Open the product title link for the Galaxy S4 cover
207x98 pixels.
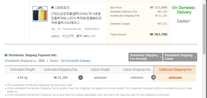coord(76,18)
